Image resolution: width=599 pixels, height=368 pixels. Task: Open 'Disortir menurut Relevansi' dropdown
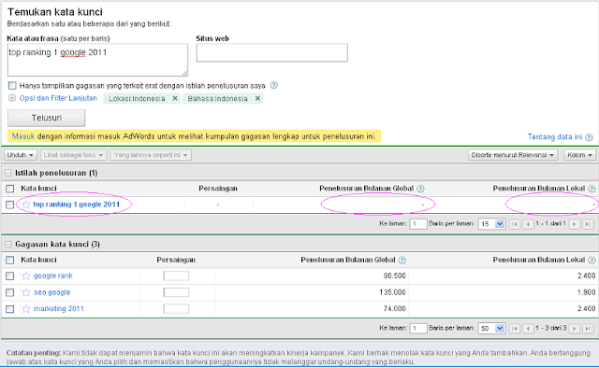(513, 155)
